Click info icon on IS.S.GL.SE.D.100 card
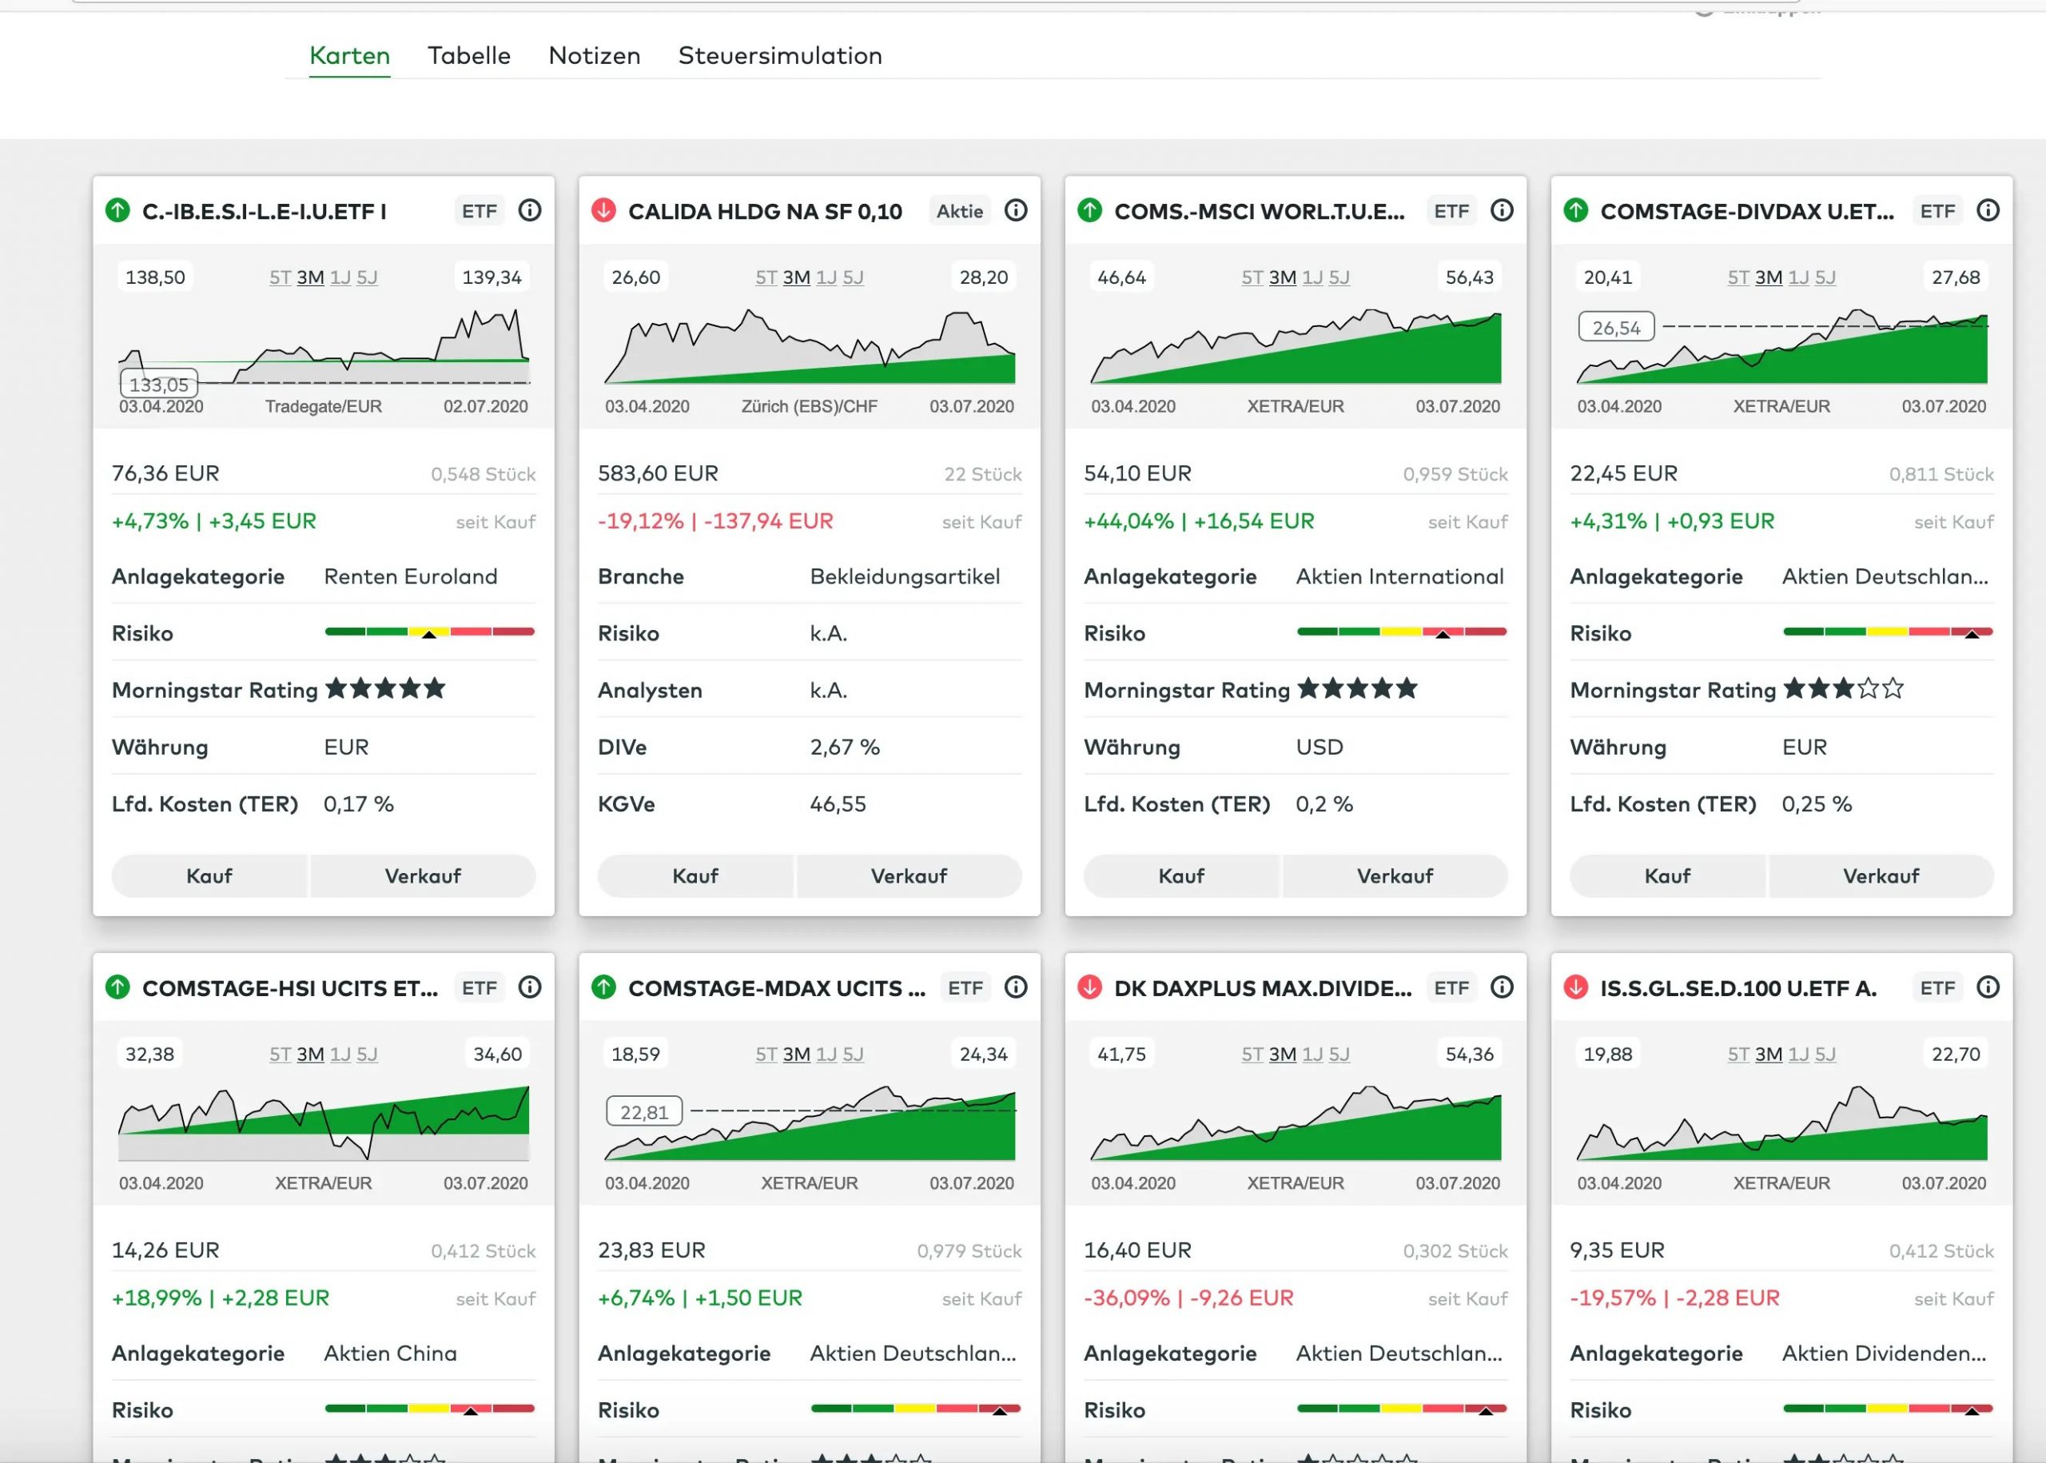The image size is (2046, 1463). pyautogui.click(x=1988, y=987)
